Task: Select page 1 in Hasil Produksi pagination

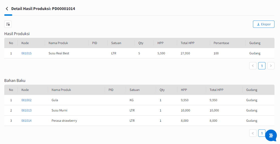Action: pos(262,66)
